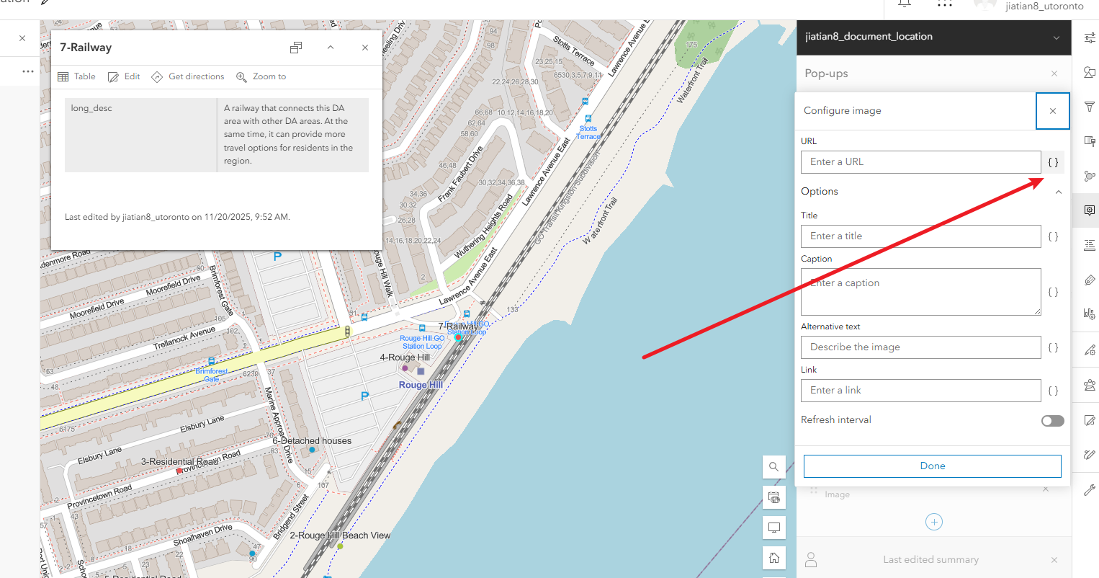The width and height of the screenshot is (1099, 578).
Task: Open expression braces next to Title field
Action: pos(1053,236)
